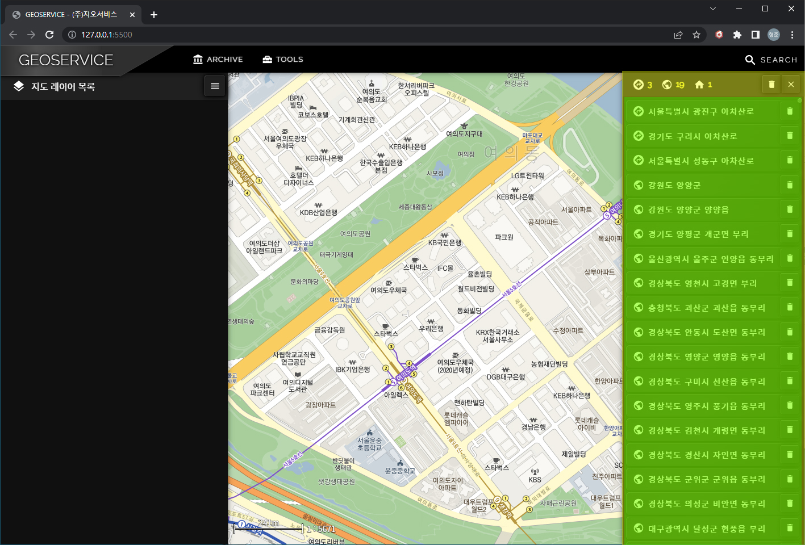This screenshot has height=545, width=805.
Task: Delete the 경상북도 군위군 군위읍 동부리 row
Action: (x=790, y=479)
